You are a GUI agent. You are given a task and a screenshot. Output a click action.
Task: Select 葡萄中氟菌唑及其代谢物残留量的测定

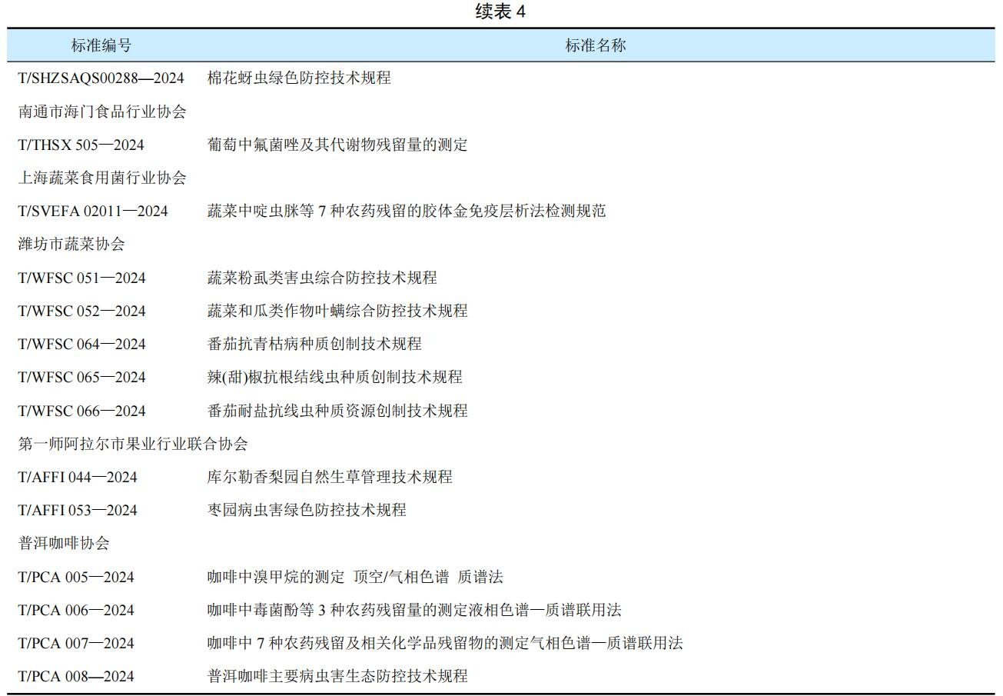pos(337,145)
